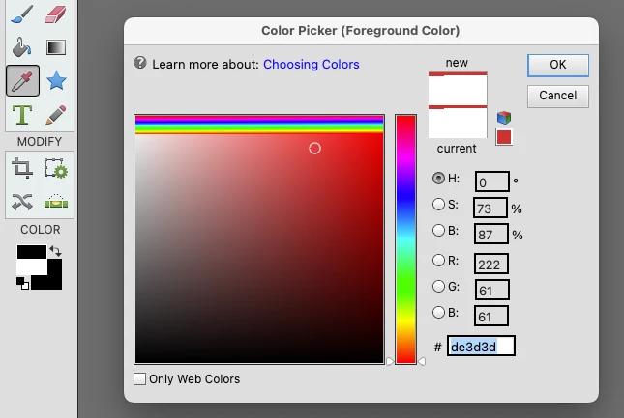The height and width of the screenshot is (418, 624).
Task: Activate the Eyedropper color picker tool
Action: pyautogui.click(x=22, y=80)
